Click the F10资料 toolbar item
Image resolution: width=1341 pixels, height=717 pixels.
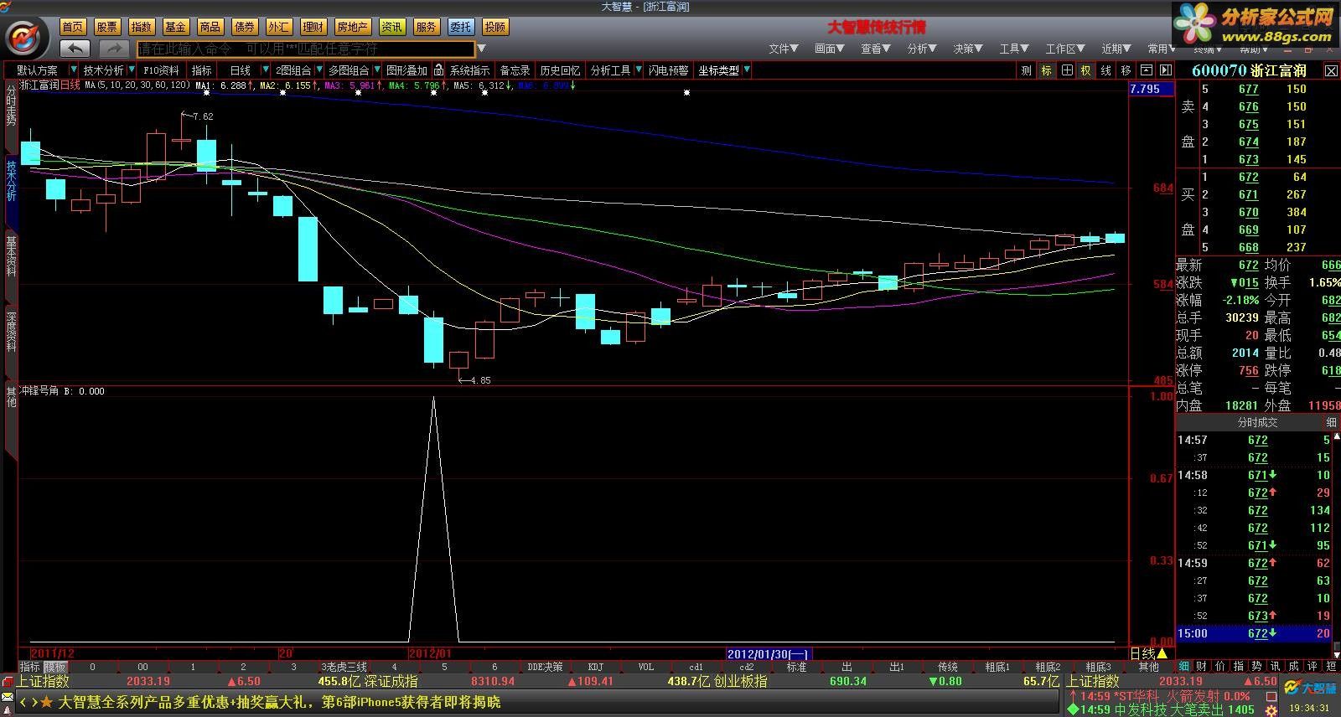(161, 70)
